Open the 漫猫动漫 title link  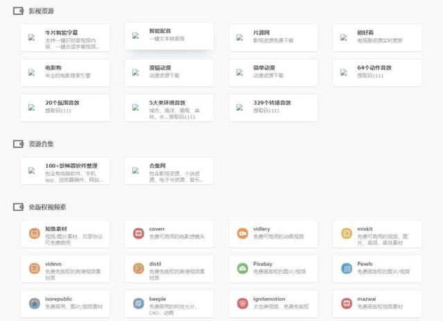(x=160, y=68)
